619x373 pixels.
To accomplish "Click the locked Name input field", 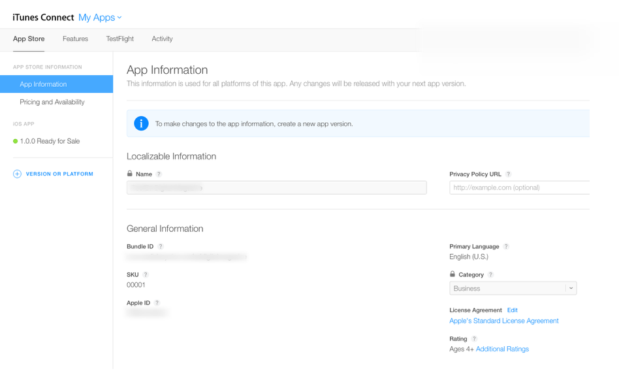I will pos(277,187).
